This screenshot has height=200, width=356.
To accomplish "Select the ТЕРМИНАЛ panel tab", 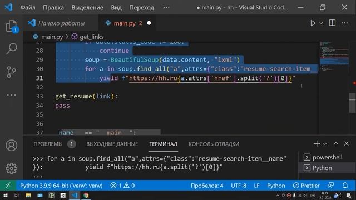I will click(163, 144).
